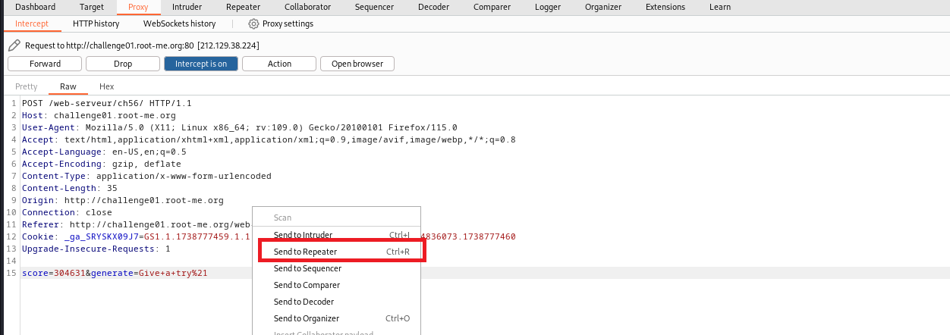Go to the Extensions main tab

(x=665, y=7)
